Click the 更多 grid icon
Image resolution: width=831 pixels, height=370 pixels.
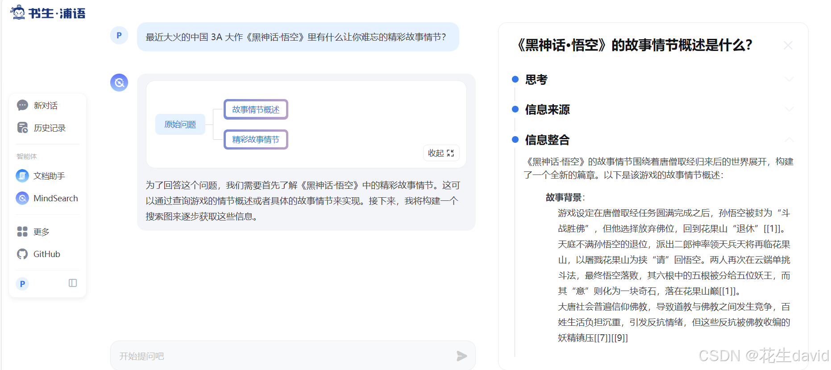[x=22, y=232]
